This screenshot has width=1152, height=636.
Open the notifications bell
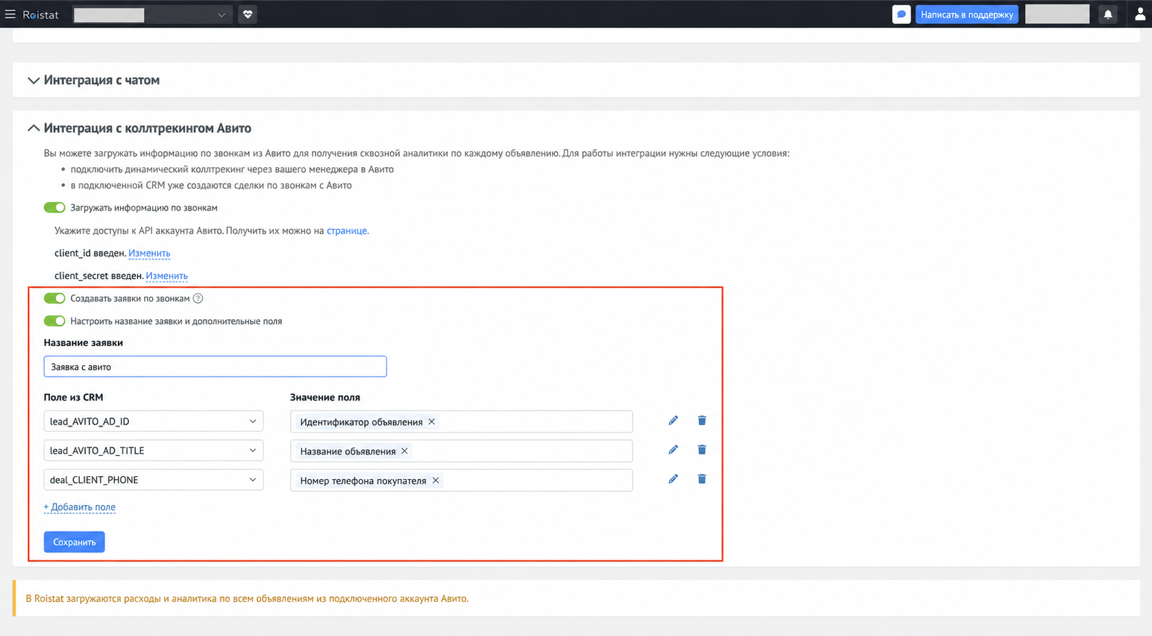(x=1108, y=14)
